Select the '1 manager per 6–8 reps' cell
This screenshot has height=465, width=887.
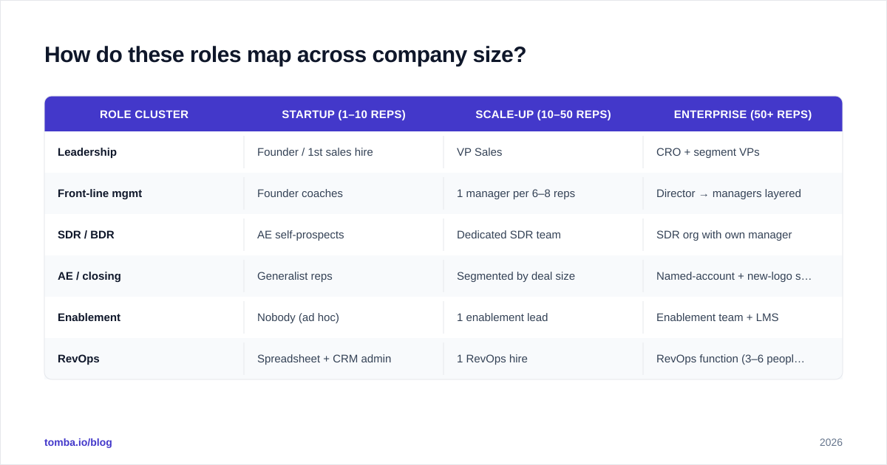pyautogui.click(x=543, y=193)
